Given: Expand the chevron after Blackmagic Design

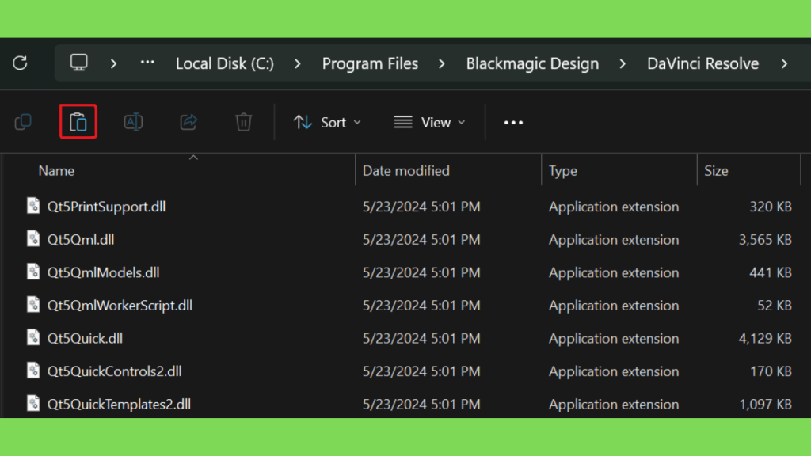Looking at the screenshot, I should (623, 63).
